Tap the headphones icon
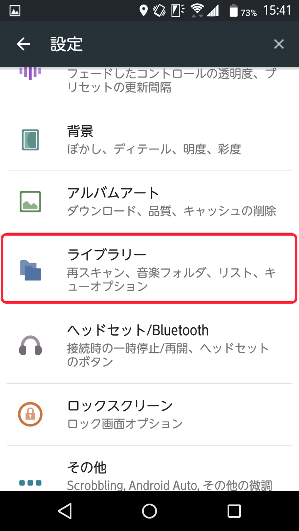Image resolution: width=299 pixels, height=531 pixels. point(30,345)
